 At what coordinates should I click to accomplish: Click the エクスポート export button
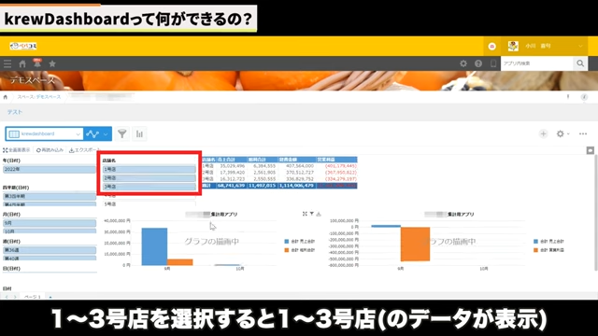(x=84, y=150)
